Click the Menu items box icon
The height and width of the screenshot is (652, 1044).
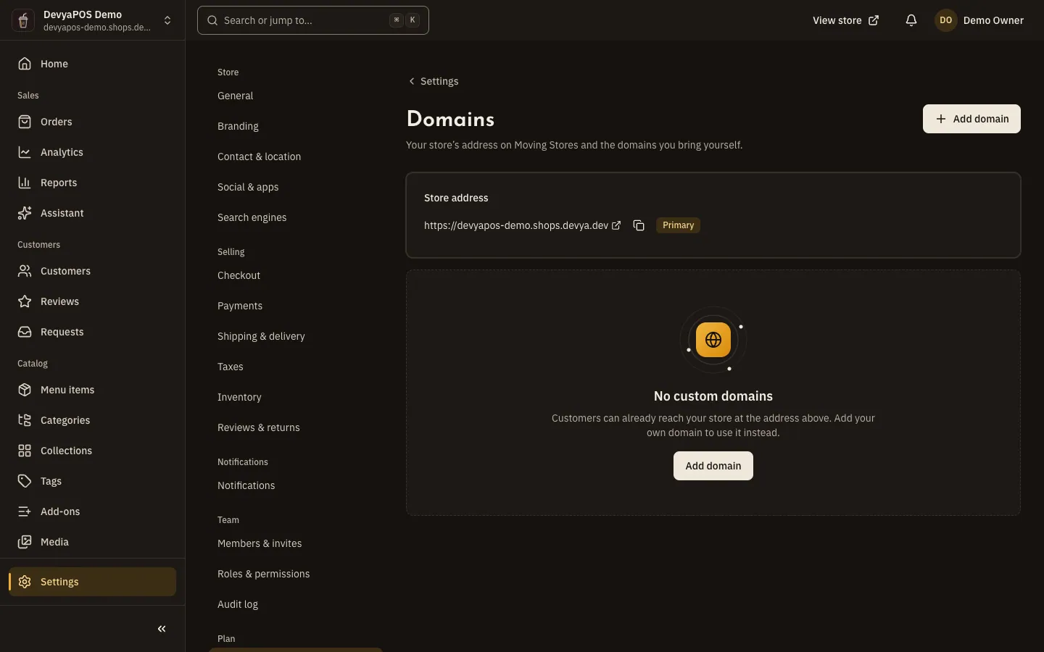pyautogui.click(x=25, y=390)
